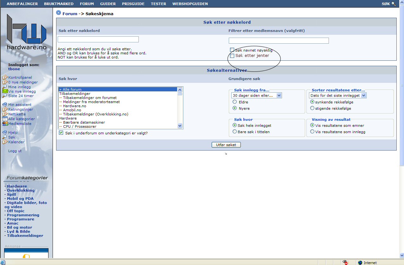
Task: Select Tilbakemeldinger om forumet in list
Action: click(118, 98)
